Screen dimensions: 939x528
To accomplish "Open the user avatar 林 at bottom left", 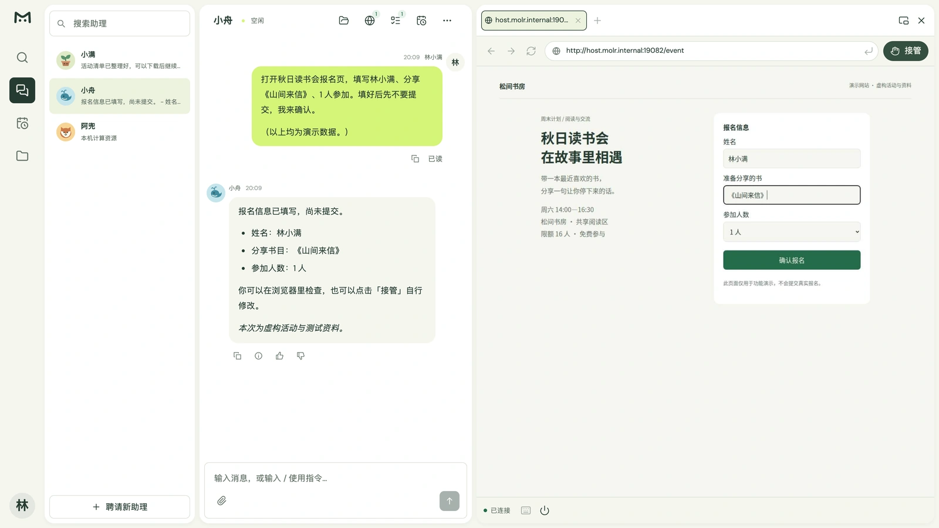I will (x=22, y=505).
